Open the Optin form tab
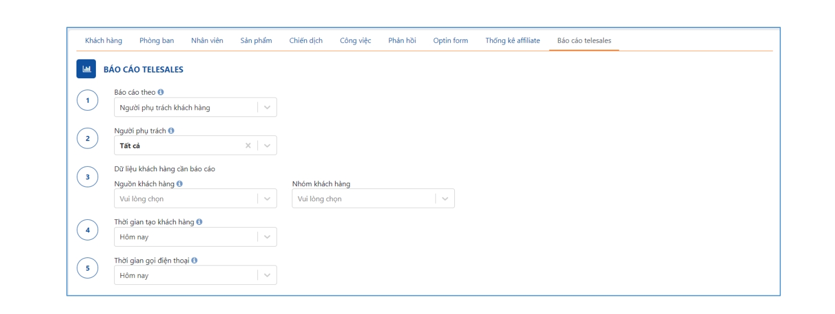Screen dimensions: 835x314 [450, 41]
